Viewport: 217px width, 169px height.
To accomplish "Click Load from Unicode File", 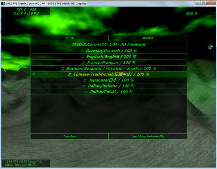I will click(x=148, y=136).
